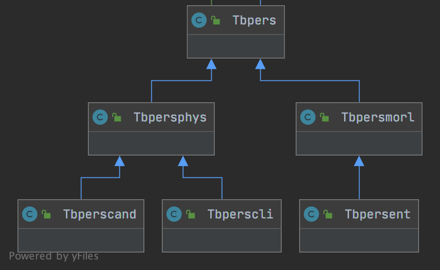Viewport: 440px width, 270px height.
Task: Select the Tbpersent class name label
Action: [377, 215]
